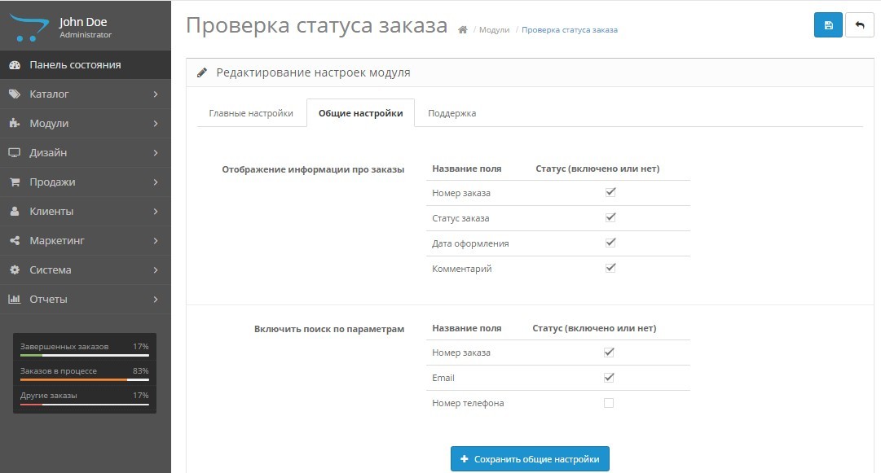
Task: Uncheck display of Номер заказа field
Action: tap(610, 192)
